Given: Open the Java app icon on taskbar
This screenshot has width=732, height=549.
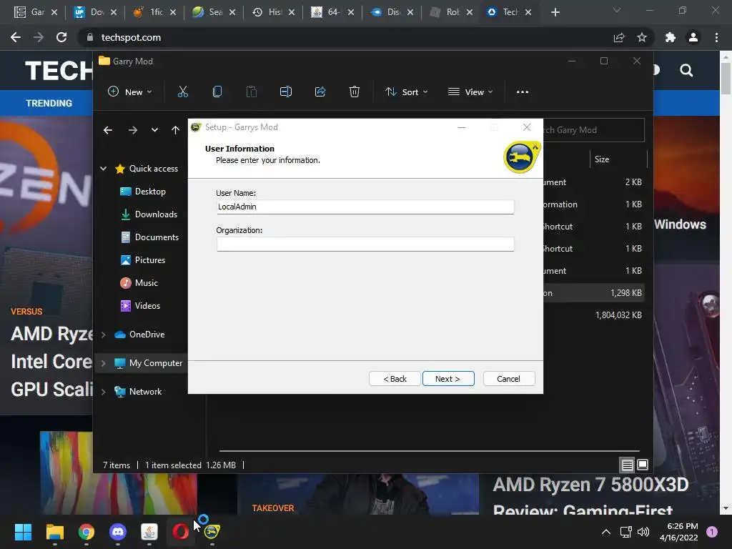Looking at the screenshot, I should click(149, 531).
